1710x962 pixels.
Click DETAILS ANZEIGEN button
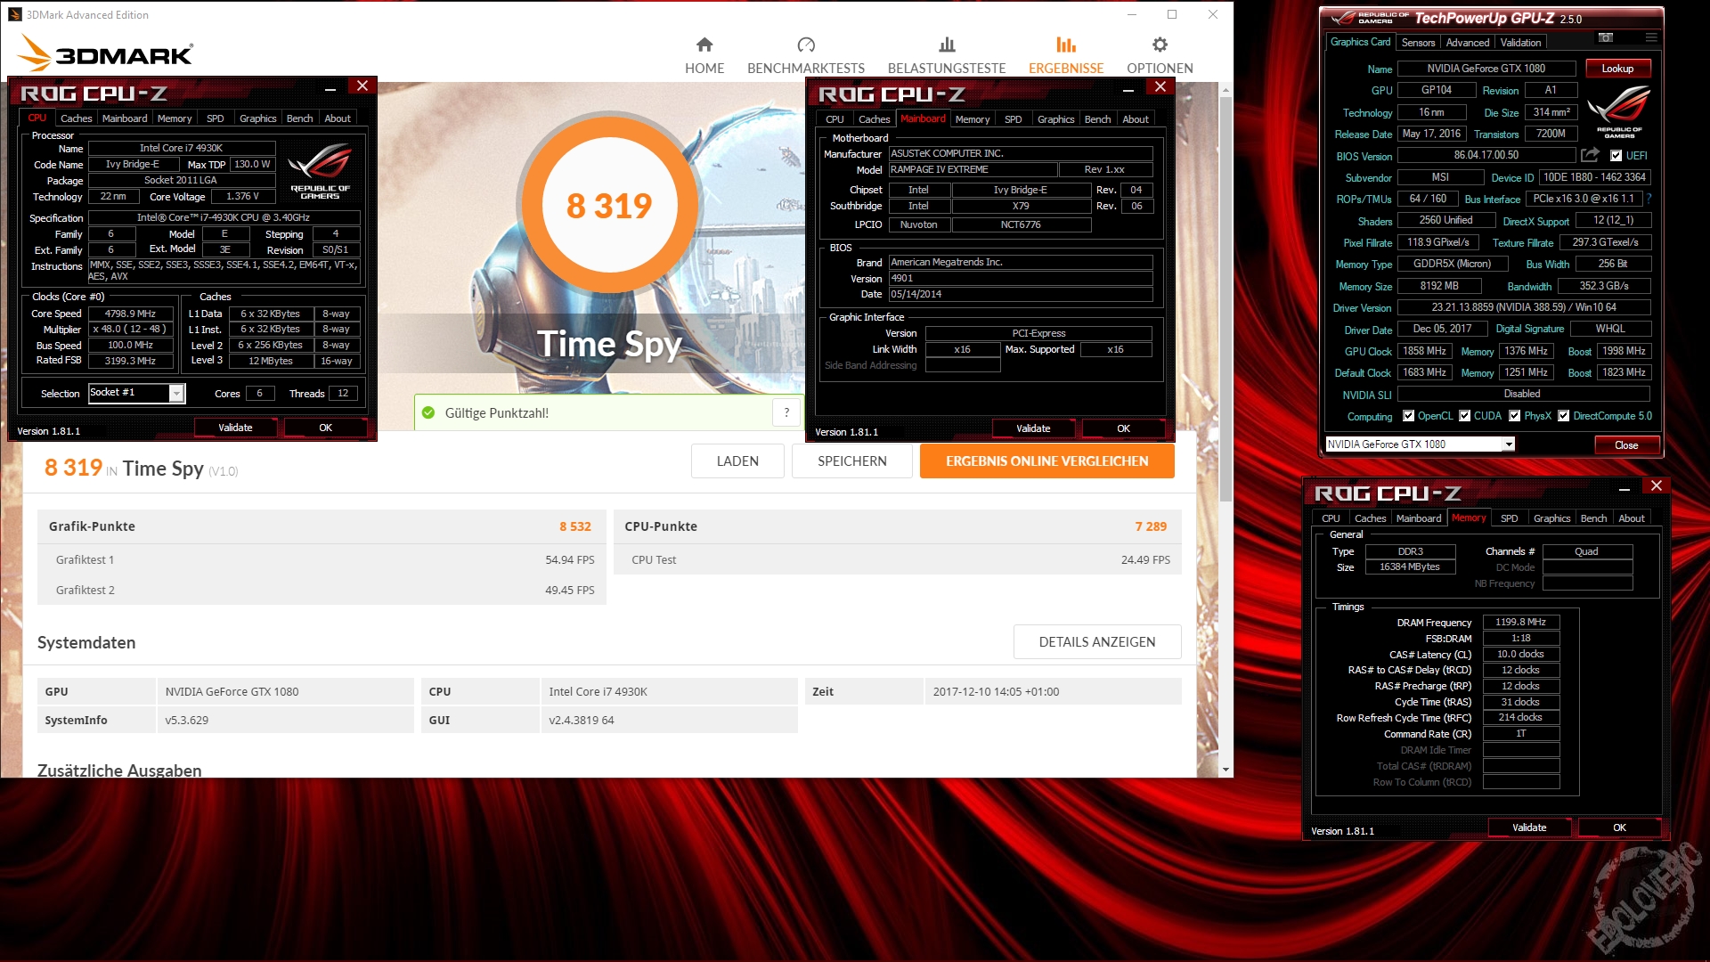[1097, 641]
